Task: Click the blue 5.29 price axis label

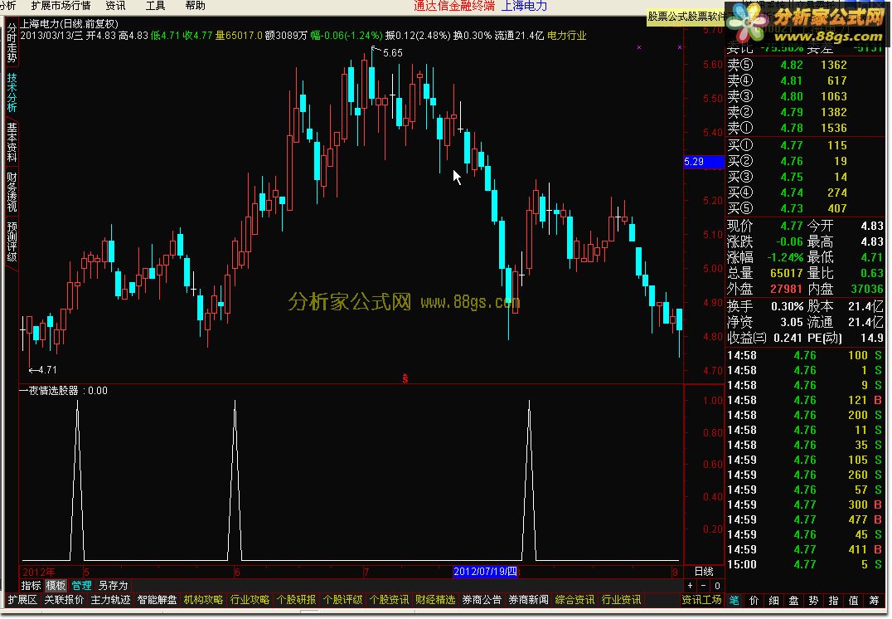Action: (704, 162)
